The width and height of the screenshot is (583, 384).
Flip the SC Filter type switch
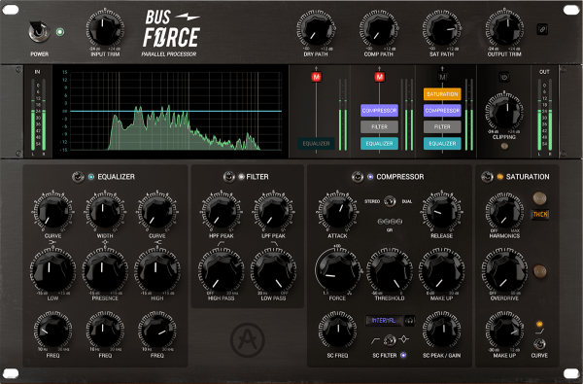[x=390, y=339]
